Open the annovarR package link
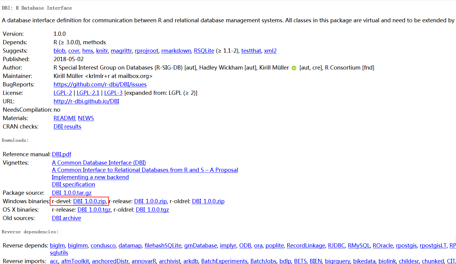Screen dimensions: 456x264 coord(144,261)
